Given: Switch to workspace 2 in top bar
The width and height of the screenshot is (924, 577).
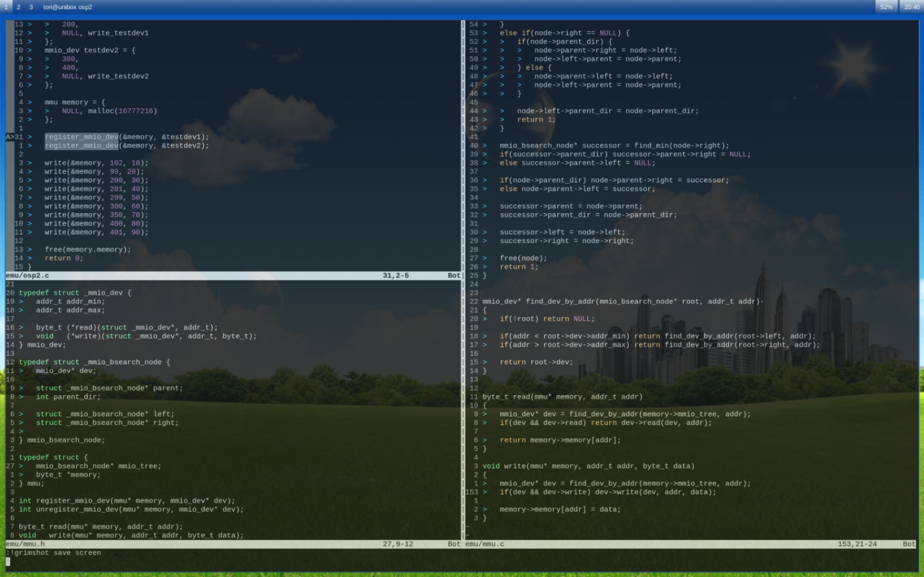Looking at the screenshot, I should [19, 7].
